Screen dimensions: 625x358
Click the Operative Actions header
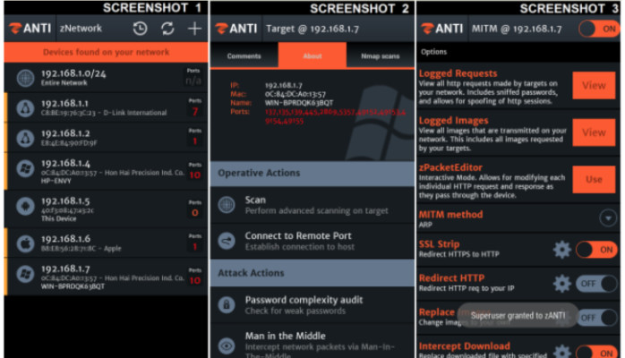(x=312, y=174)
